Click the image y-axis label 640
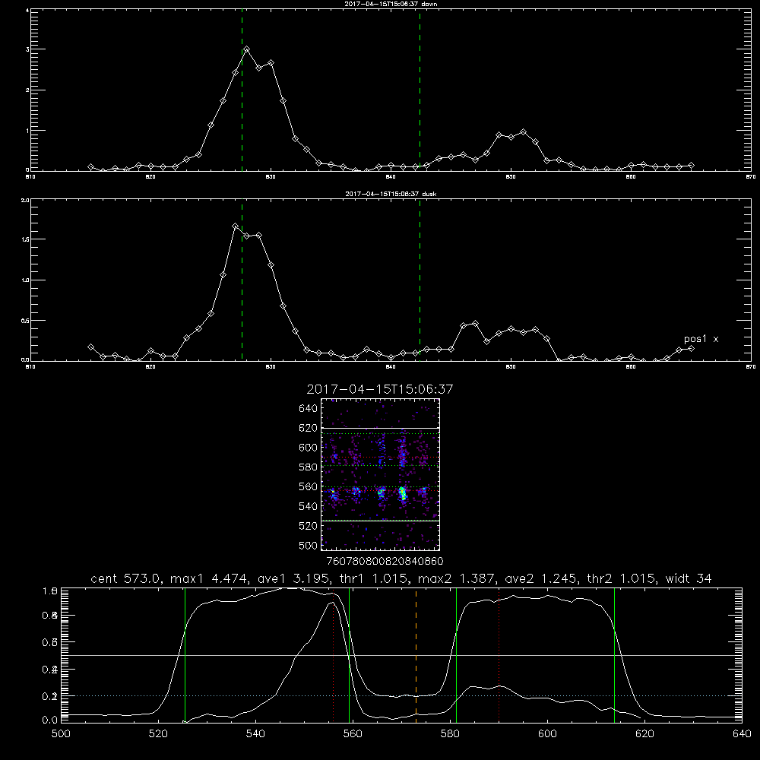The image size is (760, 760). point(309,409)
